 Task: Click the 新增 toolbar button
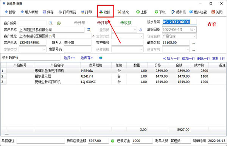click(x=10, y=12)
